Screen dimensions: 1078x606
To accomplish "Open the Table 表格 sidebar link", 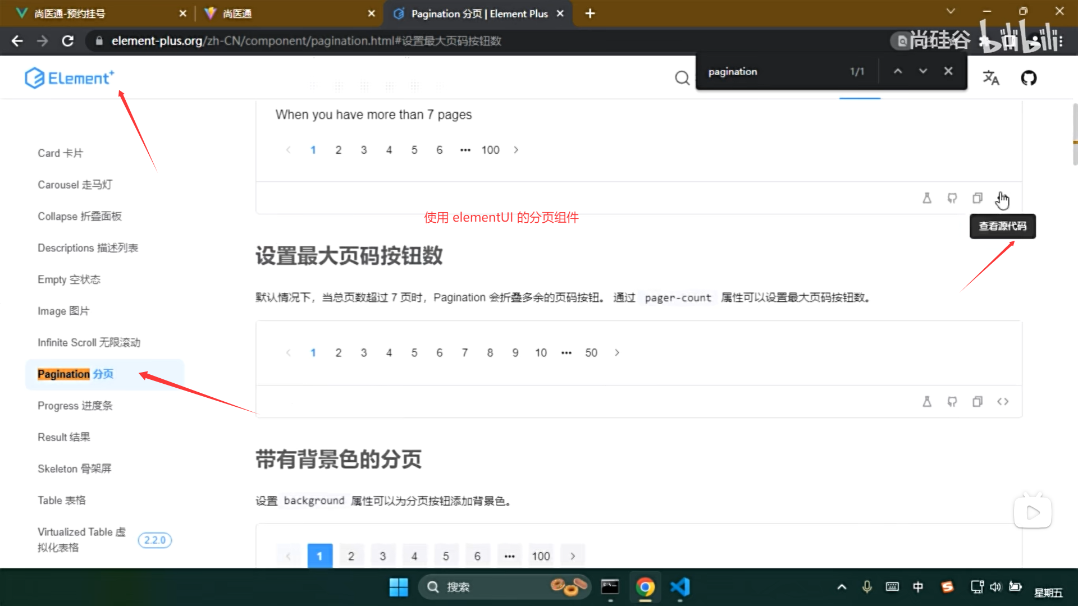I will tap(61, 500).
